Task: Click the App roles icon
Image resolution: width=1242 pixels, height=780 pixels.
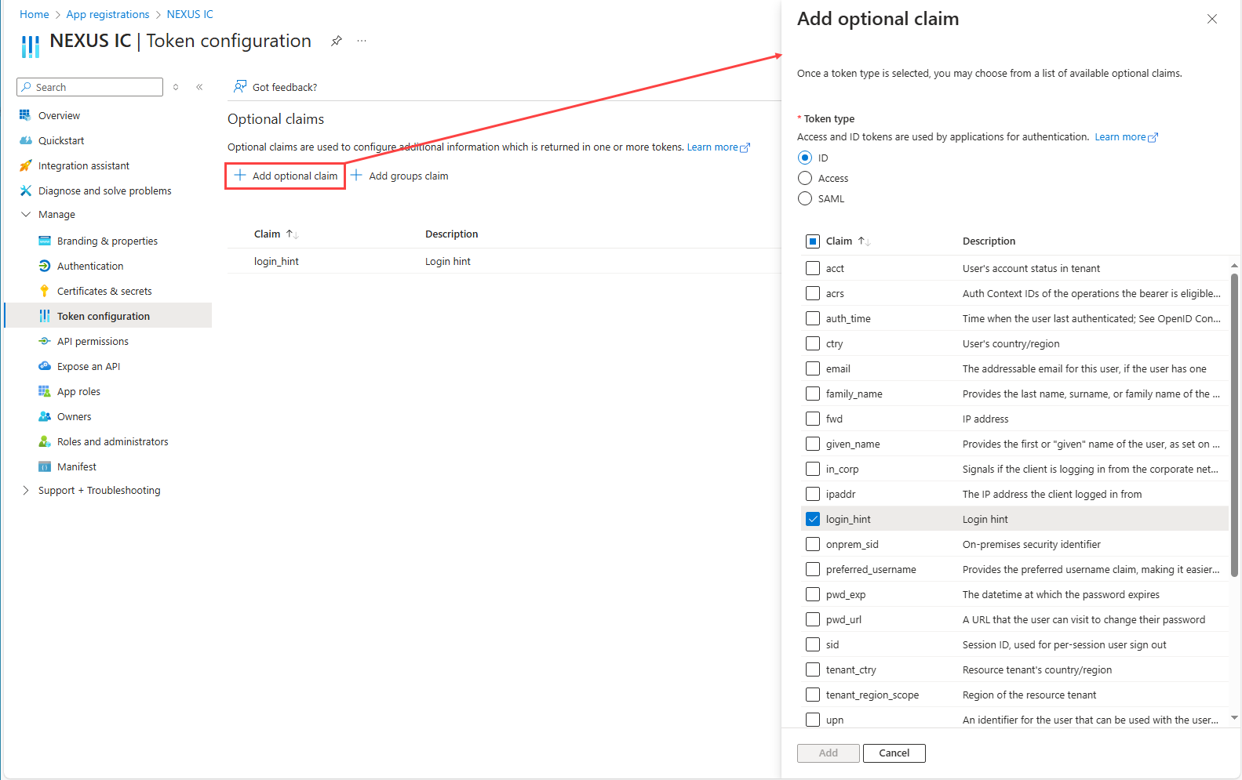Action: [x=45, y=391]
